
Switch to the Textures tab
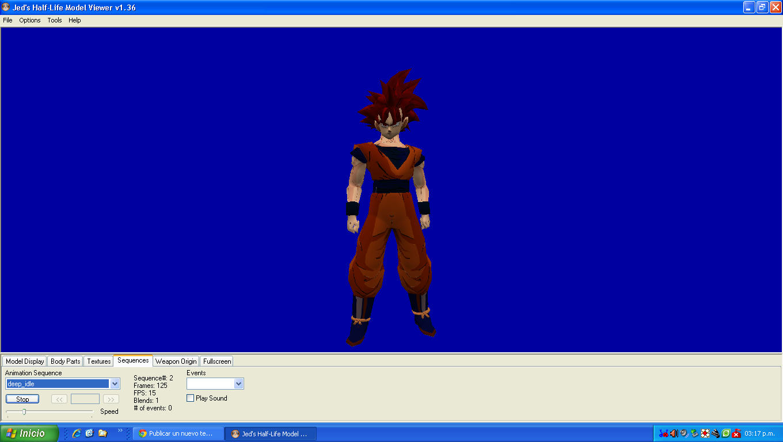(99, 361)
